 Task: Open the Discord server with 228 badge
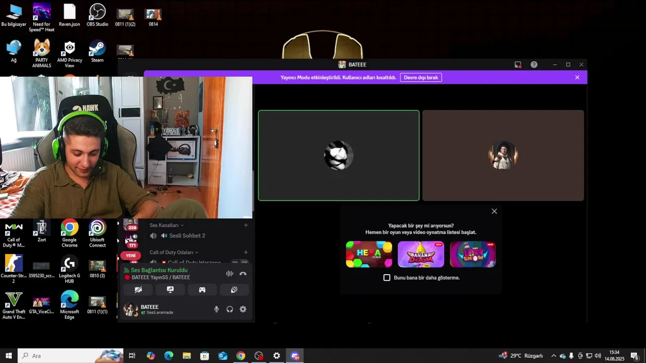tap(131, 224)
